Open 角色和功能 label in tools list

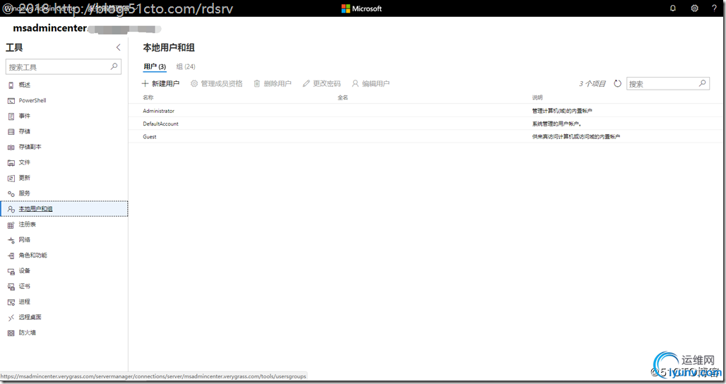click(x=33, y=256)
